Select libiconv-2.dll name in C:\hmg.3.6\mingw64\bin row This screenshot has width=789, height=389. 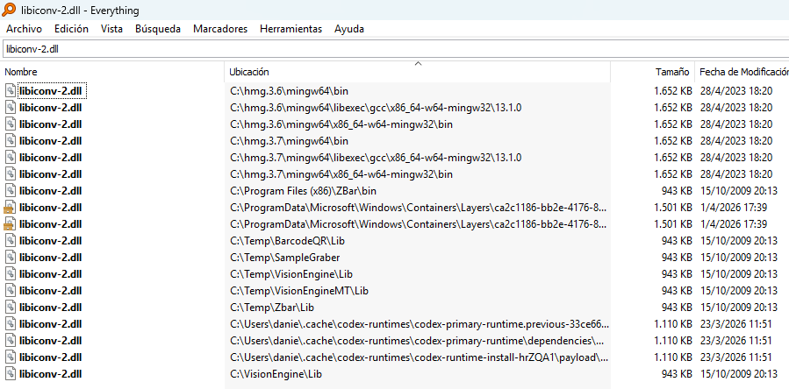click(x=50, y=91)
